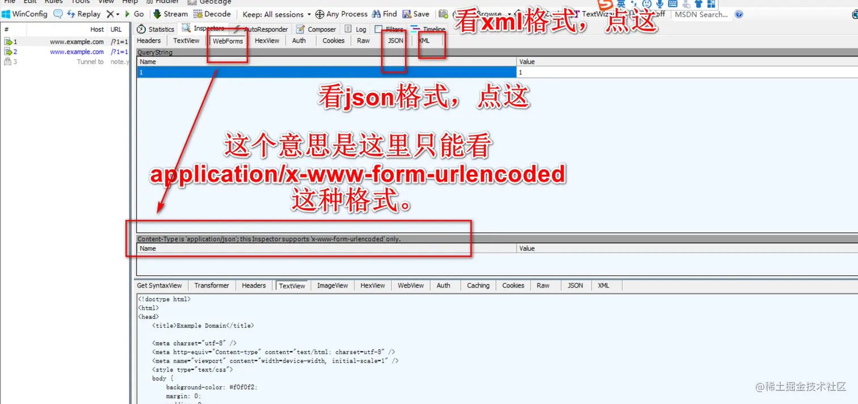Screen dimensions: 858x404
Task: Open the response TextView tab
Action: pos(292,286)
